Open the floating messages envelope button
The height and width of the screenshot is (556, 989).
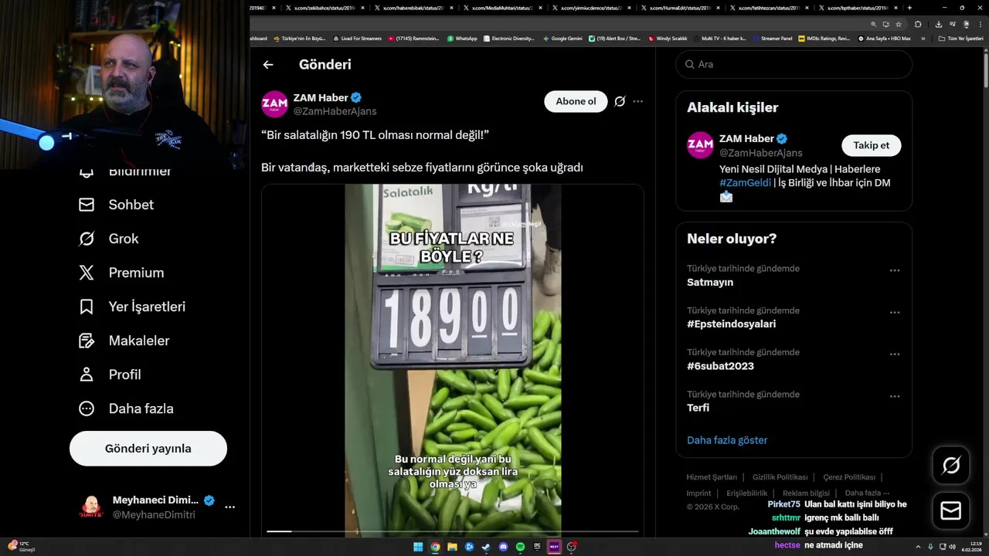click(951, 511)
